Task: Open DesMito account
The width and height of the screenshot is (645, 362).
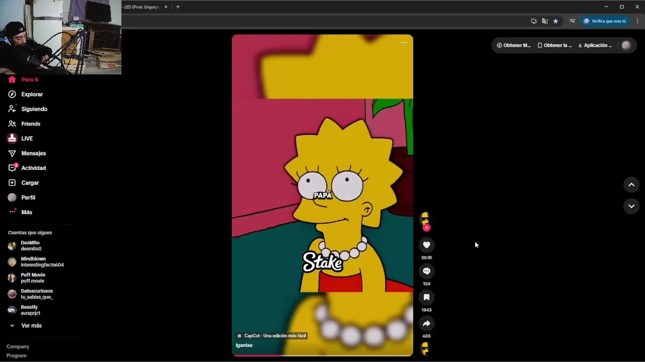Action: click(30, 246)
